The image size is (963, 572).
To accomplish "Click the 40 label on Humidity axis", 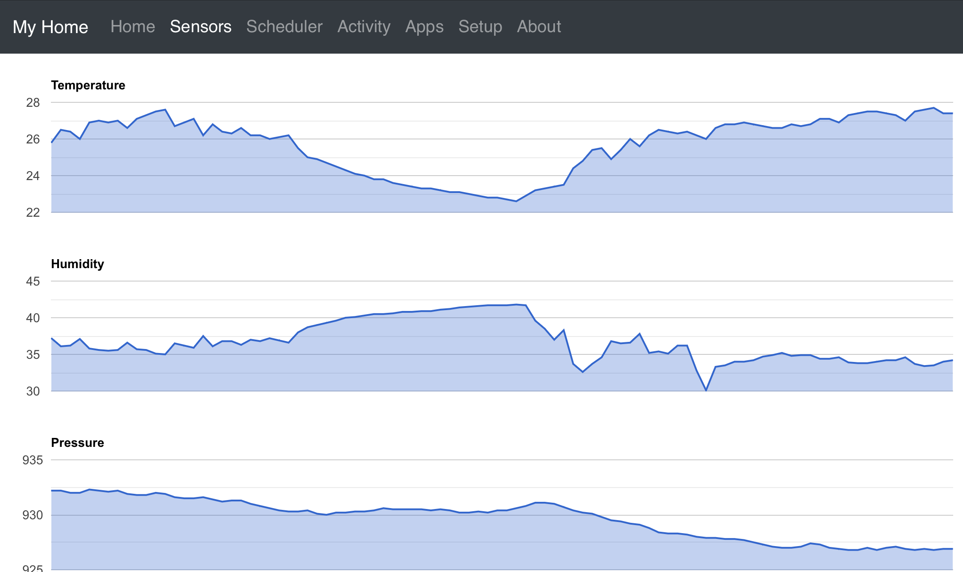I will [x=33, y=318].
